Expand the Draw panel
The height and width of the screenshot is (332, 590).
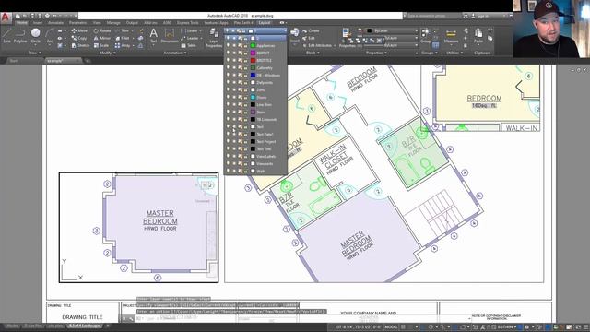point(35,53)
